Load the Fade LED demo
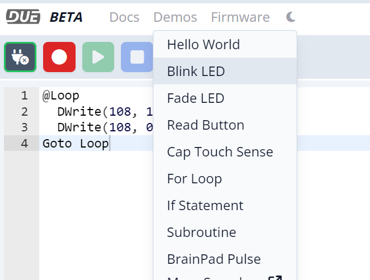This screenshot has width=370, height=280. point(195,98)
